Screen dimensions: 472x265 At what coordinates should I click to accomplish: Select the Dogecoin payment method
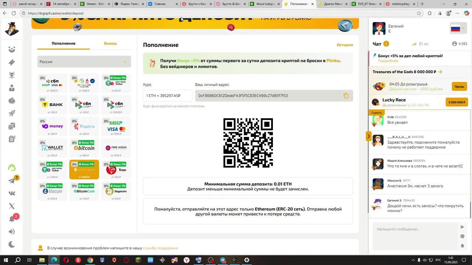click(116, 192)
